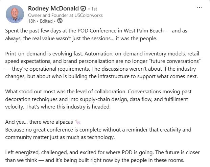The width and height of the screenshot is (210, 167).
Task: Open Rodney McDonald's profile photo
Action: click(x=15, y=14)
